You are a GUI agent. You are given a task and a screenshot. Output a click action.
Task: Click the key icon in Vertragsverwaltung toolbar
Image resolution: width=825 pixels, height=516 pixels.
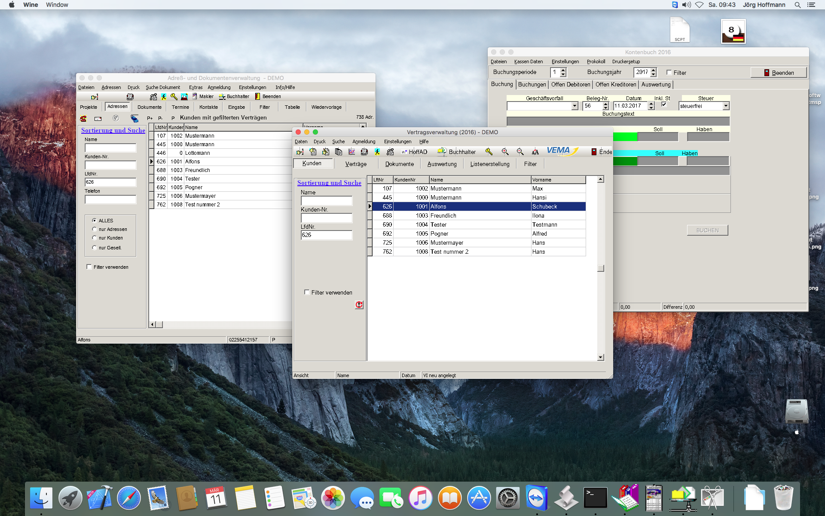pos(489,152)
